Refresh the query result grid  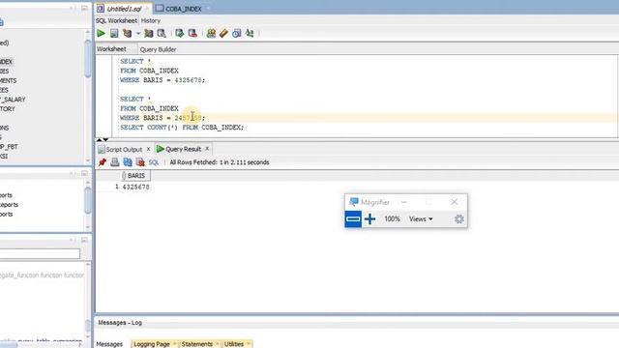[128, 162]
